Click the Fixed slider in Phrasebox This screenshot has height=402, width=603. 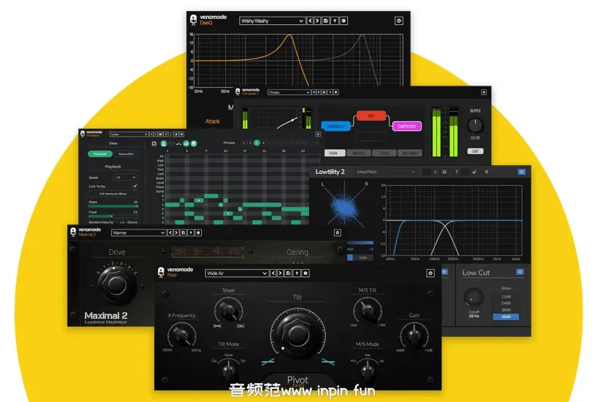click(x=113, y=216)
